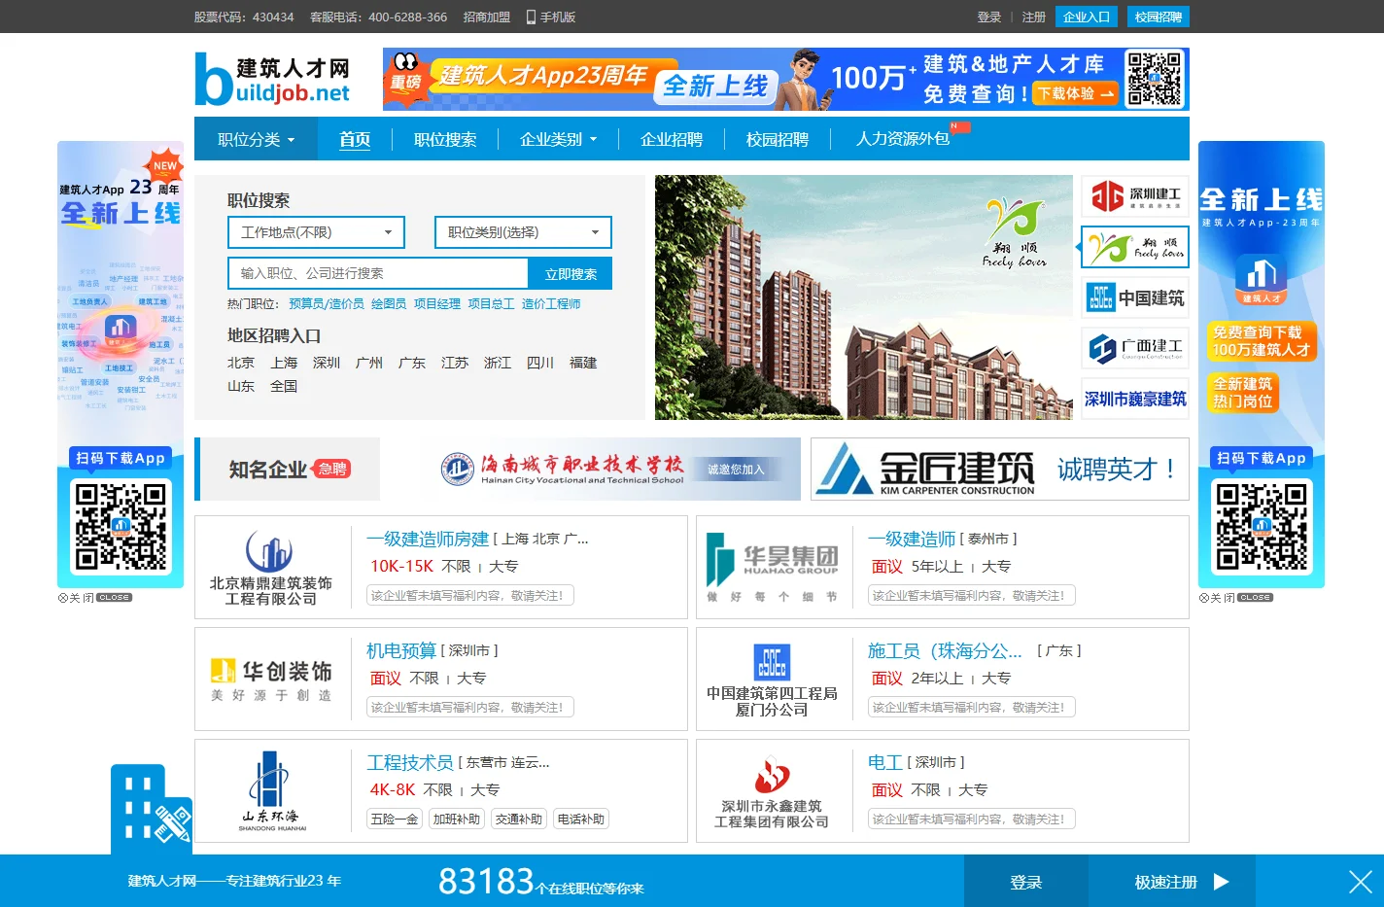Focus the job and company search field
This screenshot has height=907, width=1384.
378,274
